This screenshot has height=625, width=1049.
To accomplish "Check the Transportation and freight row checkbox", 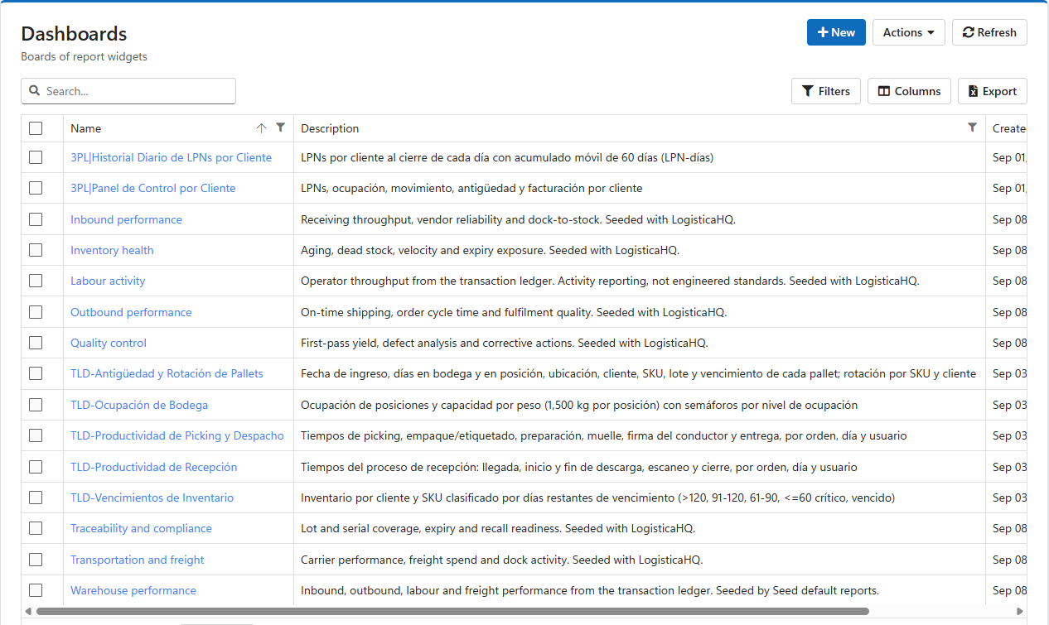I will (x=36, y=560).
